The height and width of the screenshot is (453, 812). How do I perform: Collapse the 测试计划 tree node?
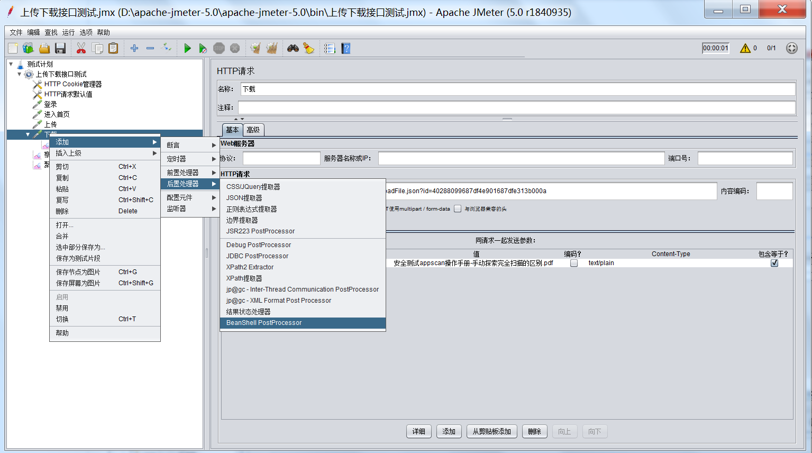pyautogui.click(x=11, y=64)
